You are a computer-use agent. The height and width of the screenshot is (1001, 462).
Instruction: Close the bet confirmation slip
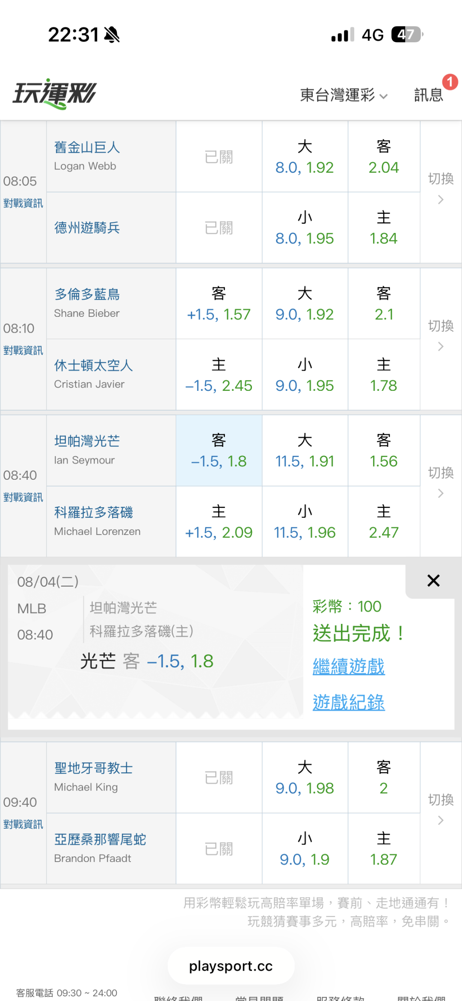[433, 581]
